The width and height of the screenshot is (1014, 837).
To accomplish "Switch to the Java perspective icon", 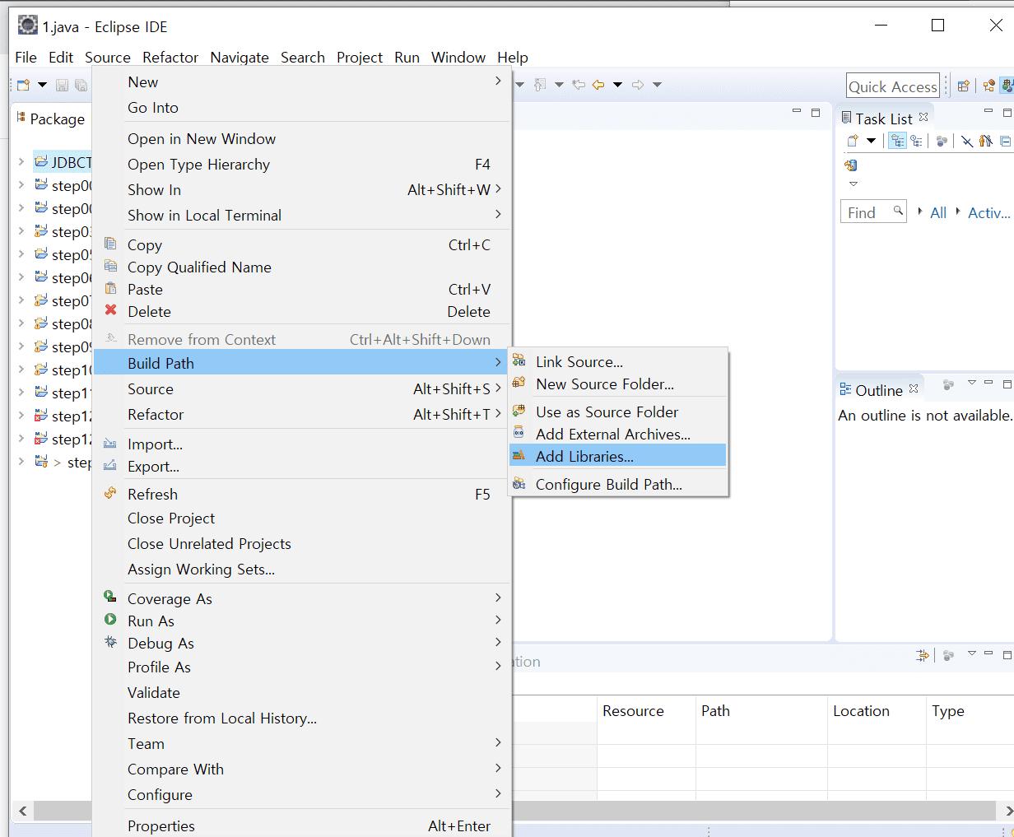I will click(x=1006, y=85).
